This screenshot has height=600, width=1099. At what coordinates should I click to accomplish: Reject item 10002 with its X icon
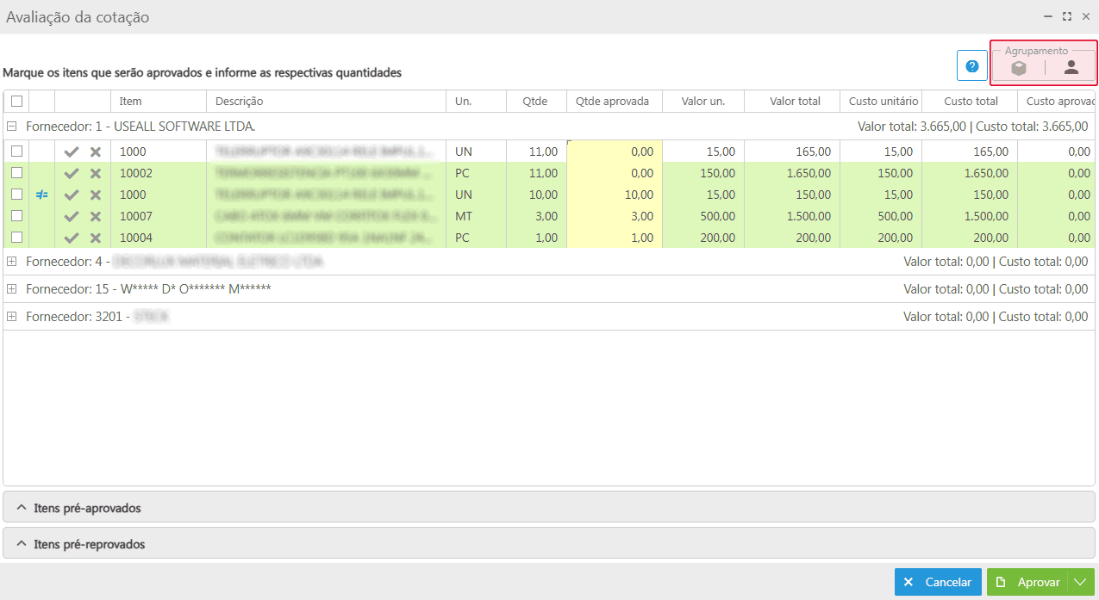click(96, 173)
